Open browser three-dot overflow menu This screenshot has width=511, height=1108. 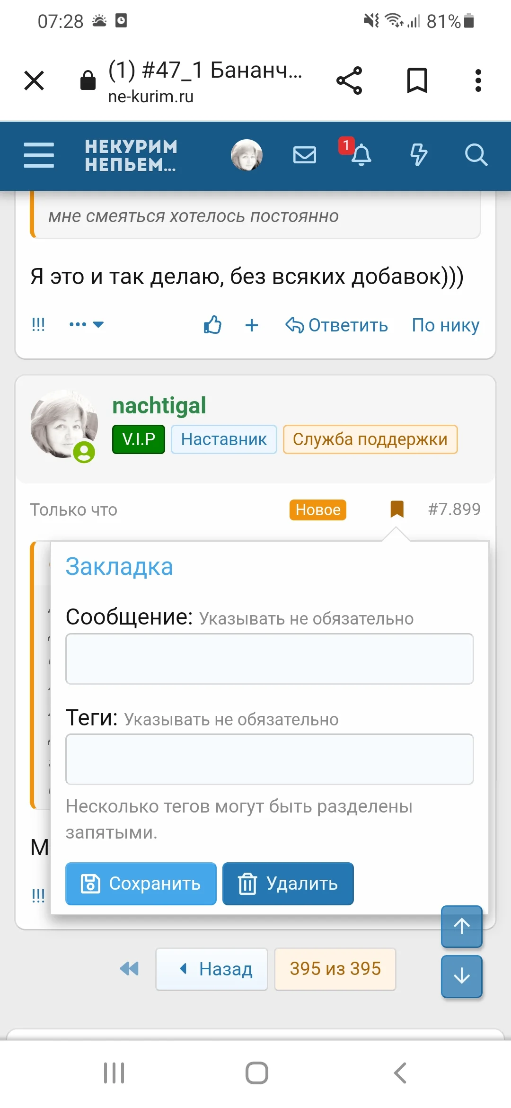click(478, 80)
